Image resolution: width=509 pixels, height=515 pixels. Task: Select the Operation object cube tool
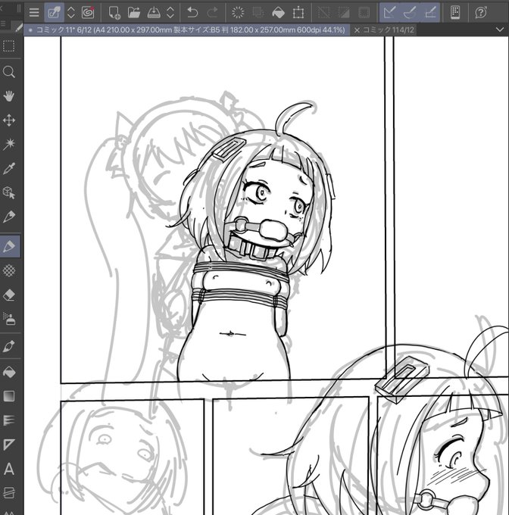(x=9, y=192)
